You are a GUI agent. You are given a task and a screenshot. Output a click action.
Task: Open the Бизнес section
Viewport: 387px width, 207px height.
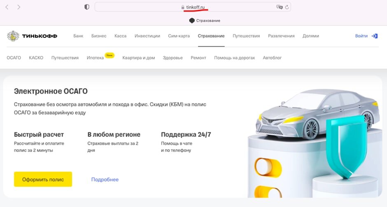pos(99,36)
